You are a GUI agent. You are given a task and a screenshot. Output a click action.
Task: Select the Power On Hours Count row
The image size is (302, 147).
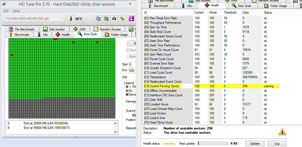click(211, 50)
